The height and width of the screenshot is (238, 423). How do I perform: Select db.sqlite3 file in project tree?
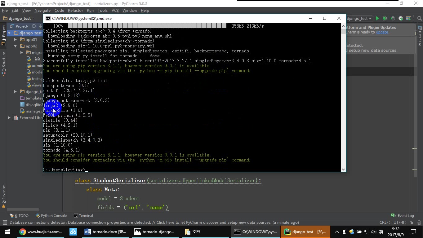pyautogui.click(x=31, y=104)
